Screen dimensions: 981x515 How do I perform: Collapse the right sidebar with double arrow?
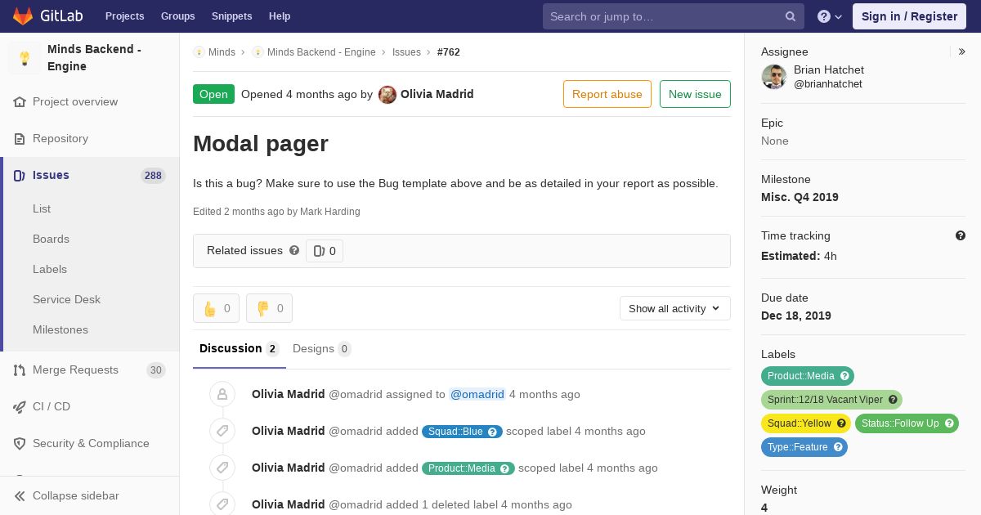coord(962,51)
